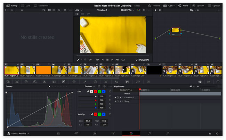This screenshot has width=226, height=140.
Task: Expand the Corrector 1 keyframe track
Action: 123,98
